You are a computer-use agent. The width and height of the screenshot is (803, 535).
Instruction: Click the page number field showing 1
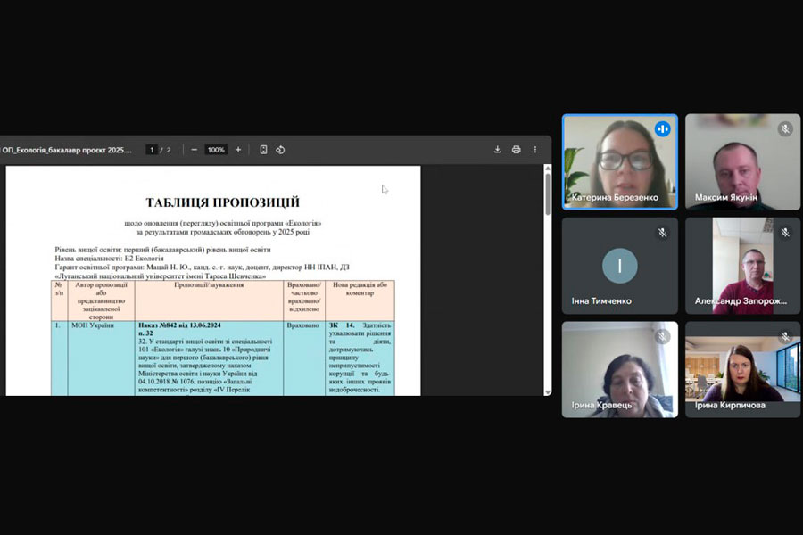[152, 150]
